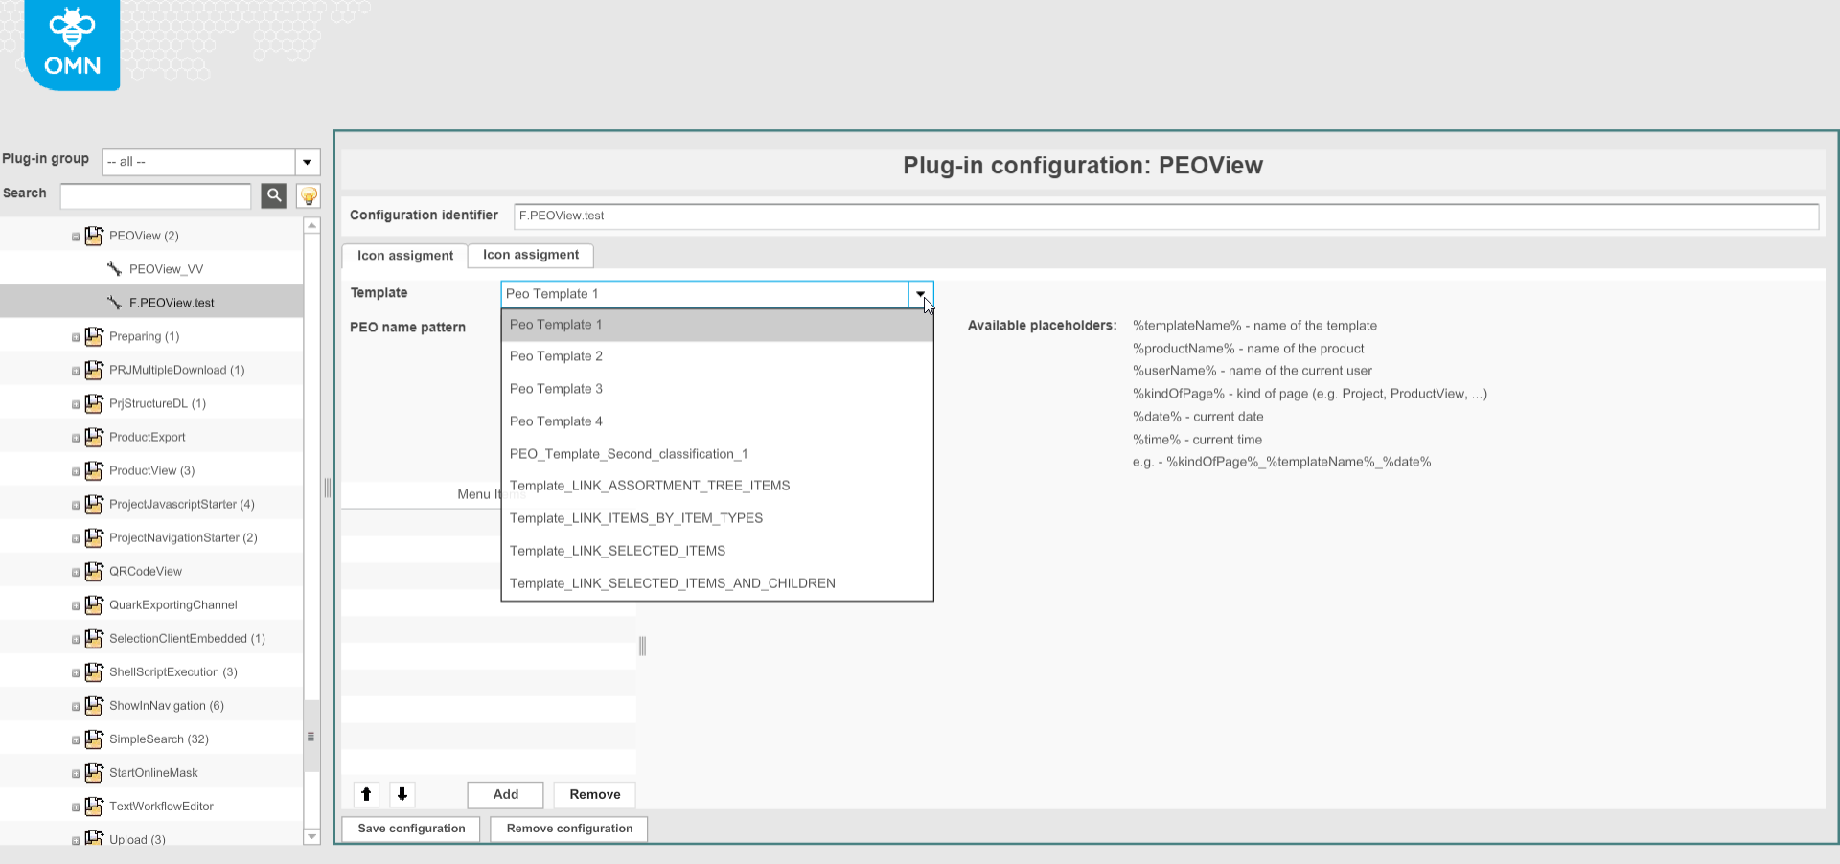Click the plug-in icon next to QRCodeView
This screenshot has width=1840, height=864.
[x=94, y=572]
